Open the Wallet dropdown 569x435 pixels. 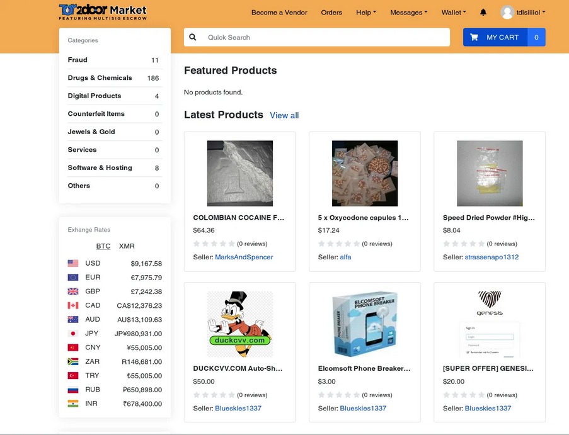[x=453, y=12]
